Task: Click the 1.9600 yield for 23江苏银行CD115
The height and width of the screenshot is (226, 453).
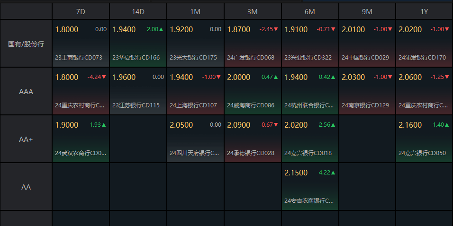Action: click(x=124, y=77)
